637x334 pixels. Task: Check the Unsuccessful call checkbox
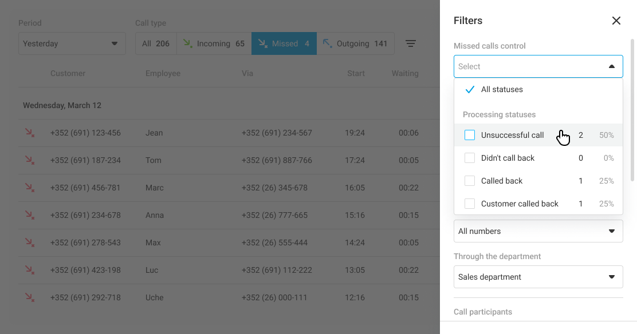click(470, 135)
